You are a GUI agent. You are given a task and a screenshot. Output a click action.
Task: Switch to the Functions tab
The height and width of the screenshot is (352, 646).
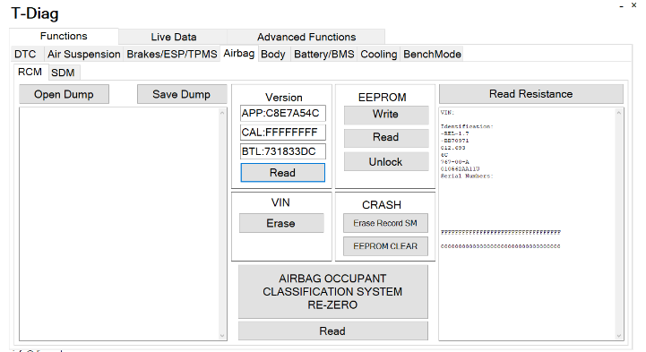click(x=64, y=36)
